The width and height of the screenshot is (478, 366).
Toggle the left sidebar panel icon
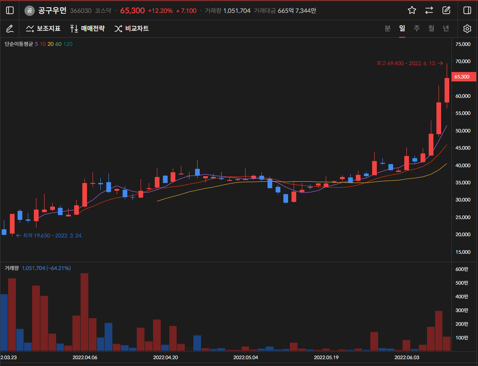coord(10,10)
